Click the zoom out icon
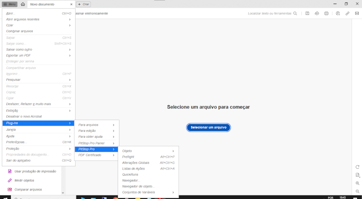Screen dimensions: 362x199 tap(357, 191)
